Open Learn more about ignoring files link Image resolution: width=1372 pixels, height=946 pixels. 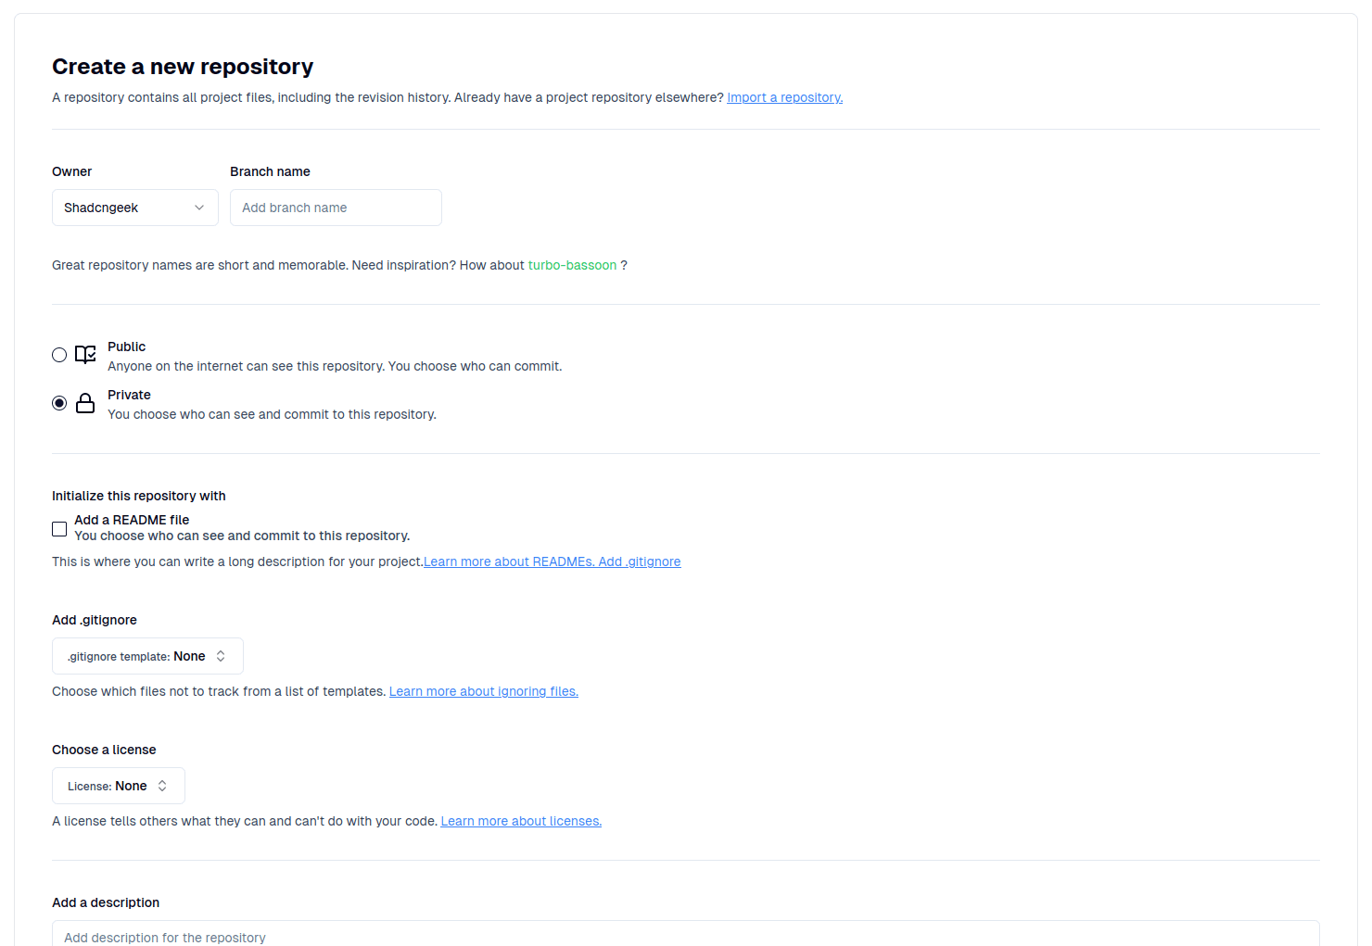pyautogui.click(x=484, y=691)
